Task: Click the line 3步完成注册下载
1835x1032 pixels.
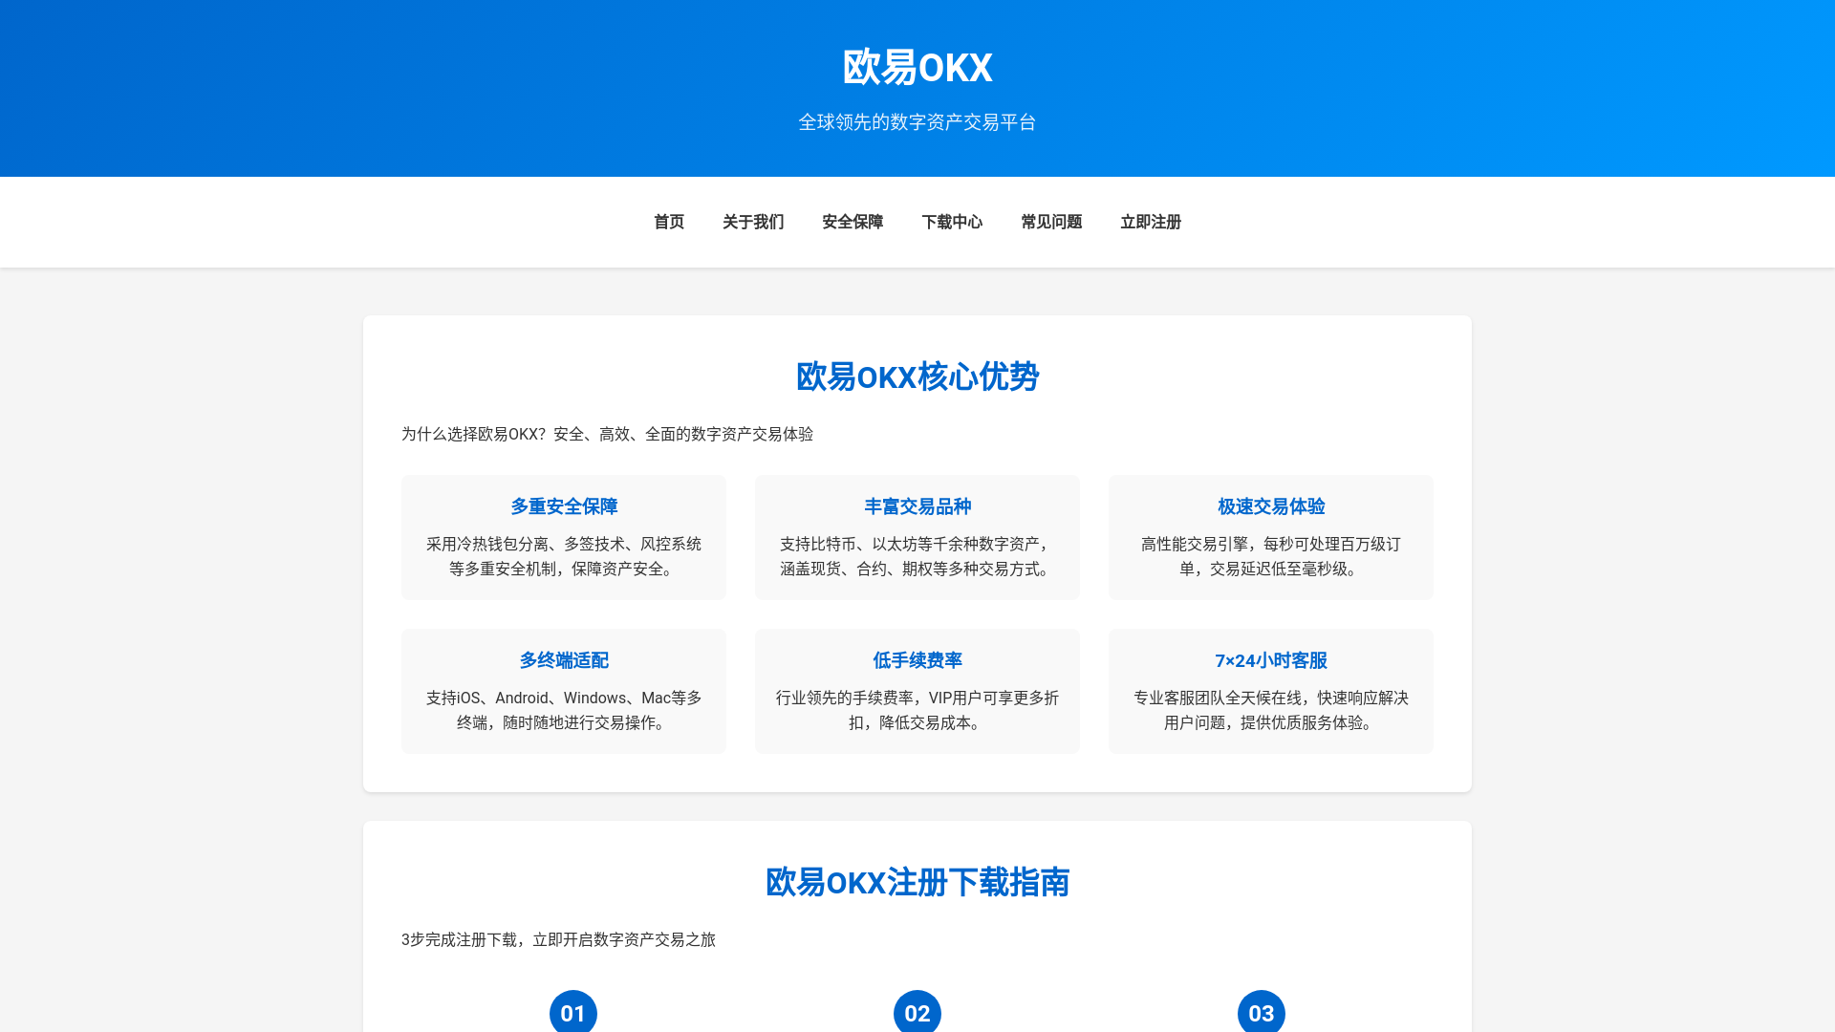Action: [558, 939]
